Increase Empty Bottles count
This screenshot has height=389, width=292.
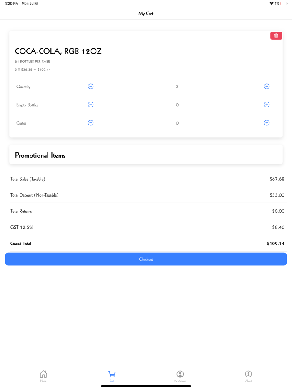(x=267, y=105)
